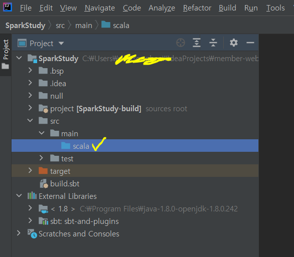The width and height of the screenshot is (294, 257).
Task: Expand the null folder
Action: [30, 96]
